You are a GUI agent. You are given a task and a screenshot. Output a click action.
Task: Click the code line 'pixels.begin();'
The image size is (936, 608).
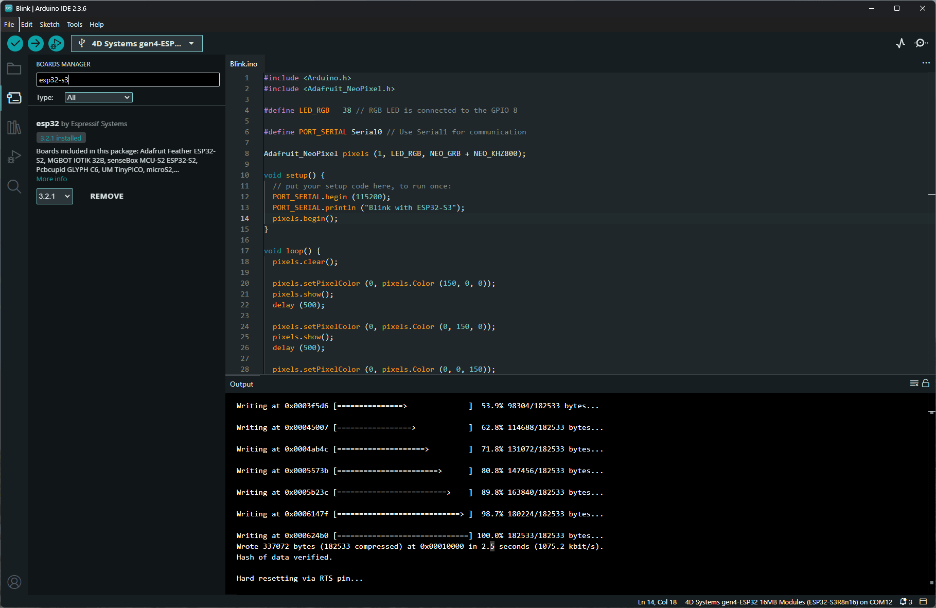tap(305, 218)
